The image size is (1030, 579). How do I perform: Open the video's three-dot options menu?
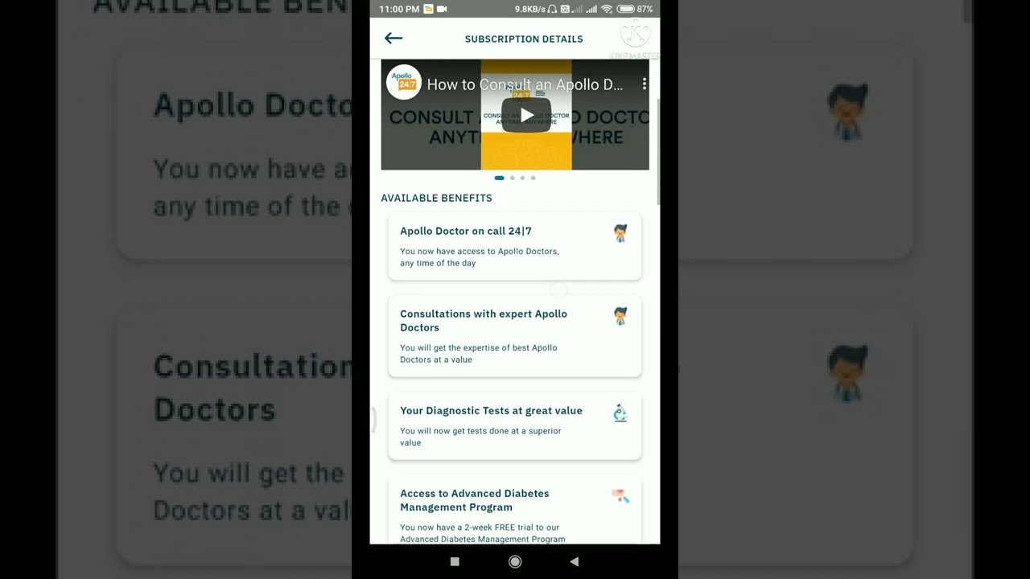644,84
